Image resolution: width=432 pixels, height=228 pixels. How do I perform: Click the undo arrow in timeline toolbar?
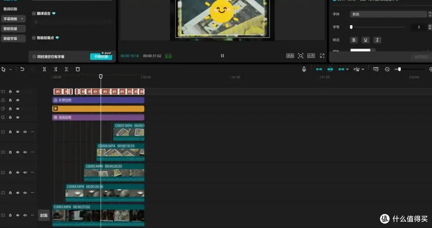22,69
